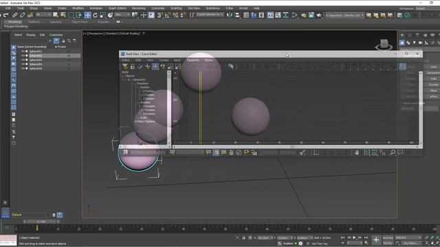
Task: Open Tangents menu in Curve Editor
Action: pos(192,60)
